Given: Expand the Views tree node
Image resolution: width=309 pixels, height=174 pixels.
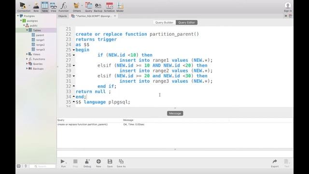Looking at the screenshot, I should click(27, 54).
